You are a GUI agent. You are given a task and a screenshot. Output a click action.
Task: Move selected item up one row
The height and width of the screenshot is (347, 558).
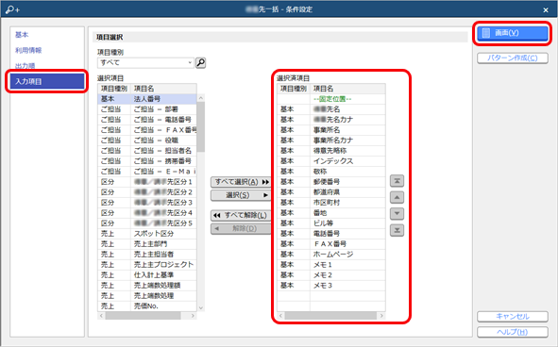(x=397, y=197)
